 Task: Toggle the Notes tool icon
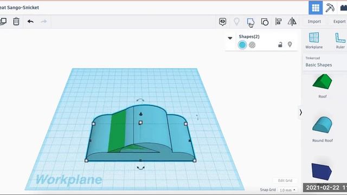tap(223, 22)
